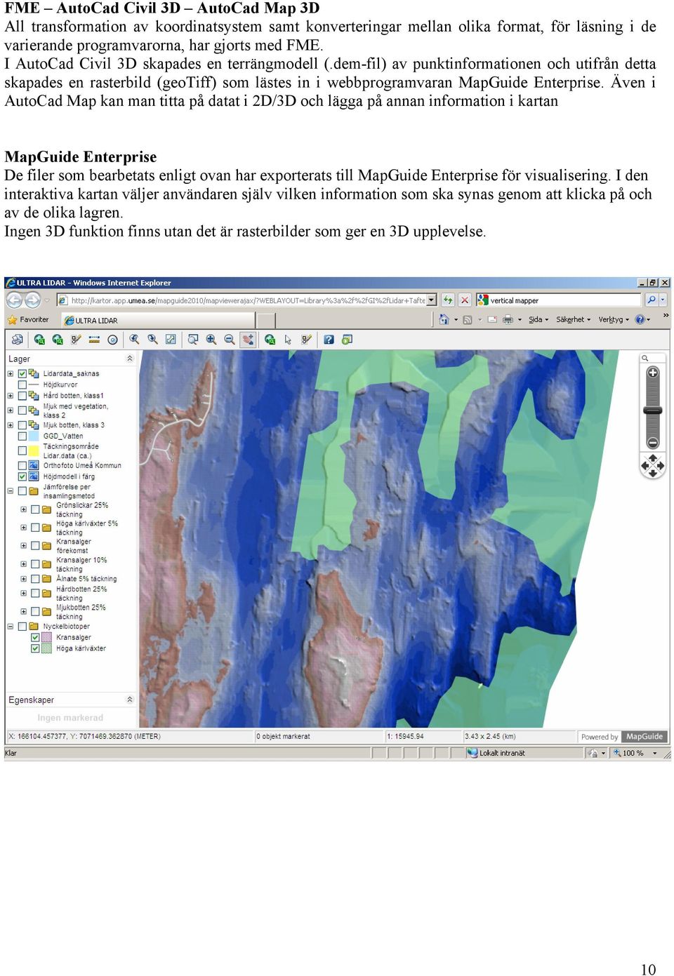Image resolution: width=674 pixels, height=976 pixels.
Task: Click the IE printer icon in command bar
Action: [508, 319]
